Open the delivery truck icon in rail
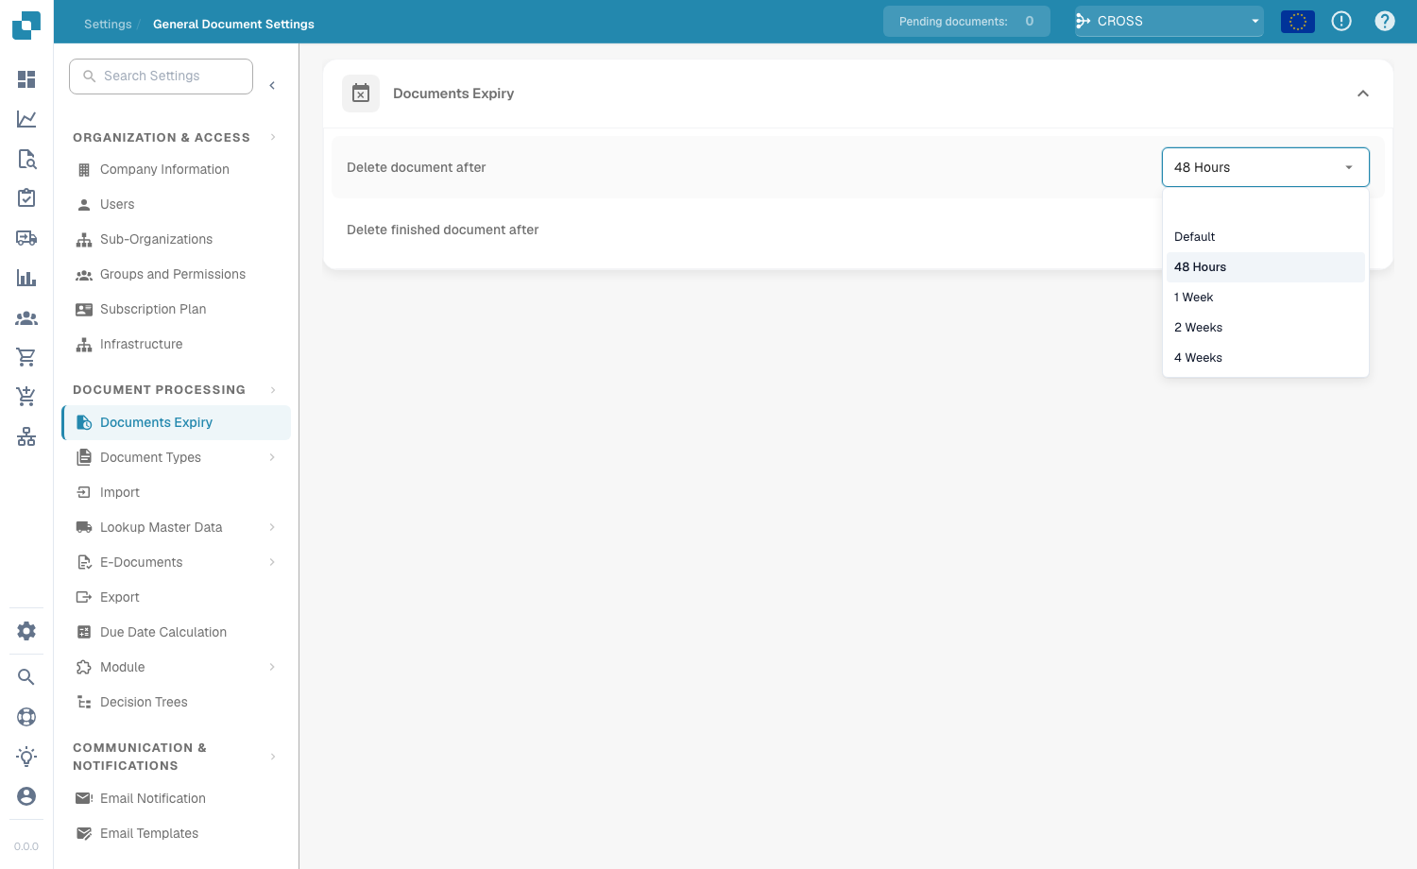 [x=26, y=238]
